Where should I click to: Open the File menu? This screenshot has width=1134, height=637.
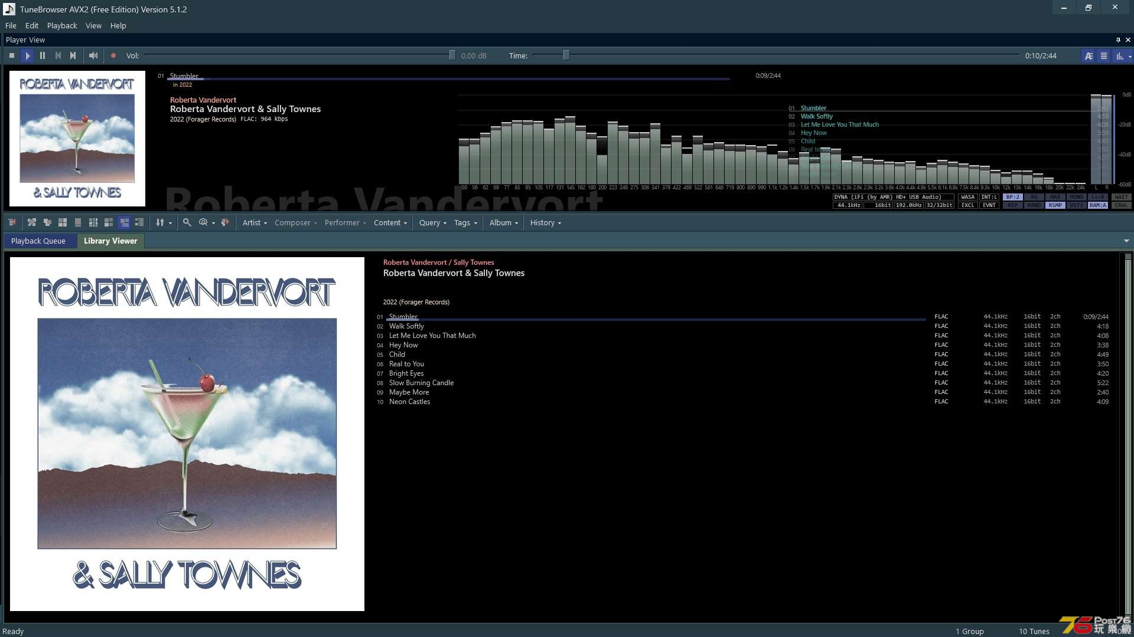pyautogui.click(x=11, y=25)
